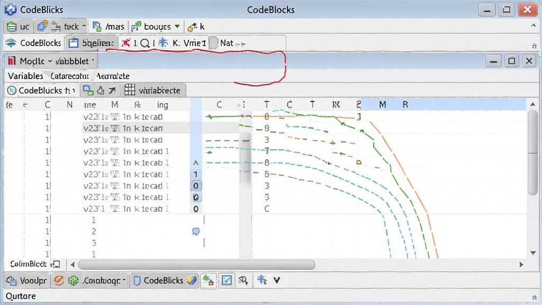Viewport: 542px width, 305px height.
Task: Click the 'ure' column header
Action: (90, 105)
